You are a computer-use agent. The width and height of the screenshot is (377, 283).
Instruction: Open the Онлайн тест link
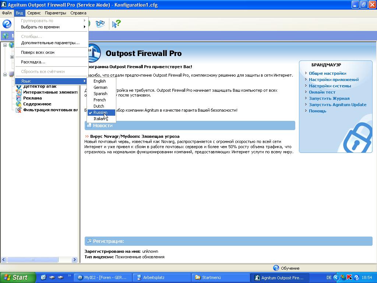point(322,92)
